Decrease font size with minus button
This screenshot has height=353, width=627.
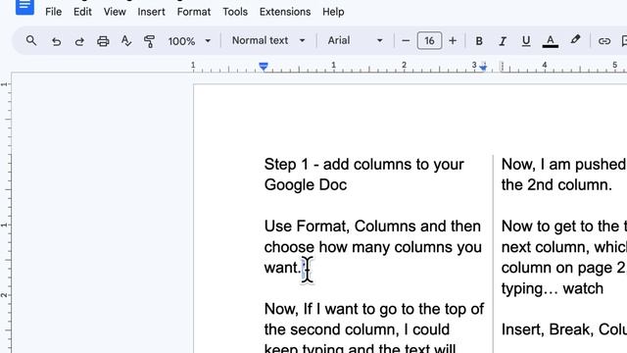click(406, 41)
